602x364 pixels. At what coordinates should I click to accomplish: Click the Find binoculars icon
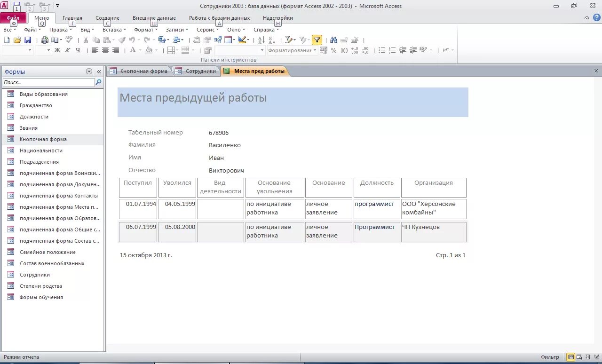point(334,40)
